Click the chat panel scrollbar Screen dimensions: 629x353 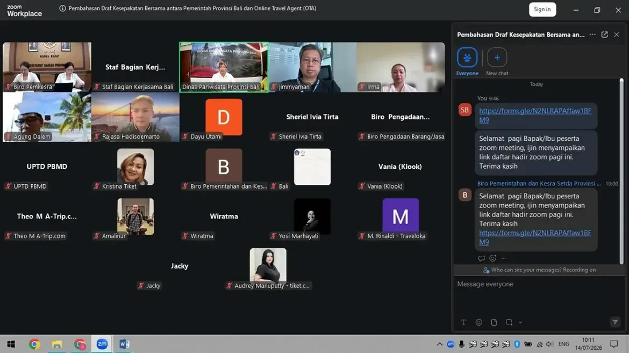point(621,171)
